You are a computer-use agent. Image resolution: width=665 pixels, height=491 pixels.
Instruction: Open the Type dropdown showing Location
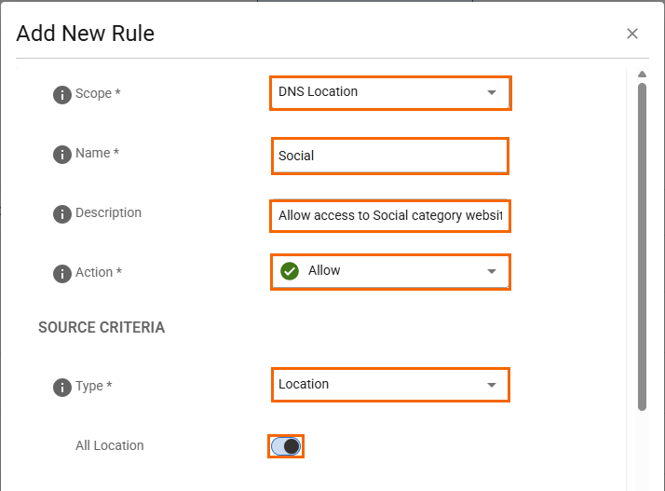pos(389,385)
